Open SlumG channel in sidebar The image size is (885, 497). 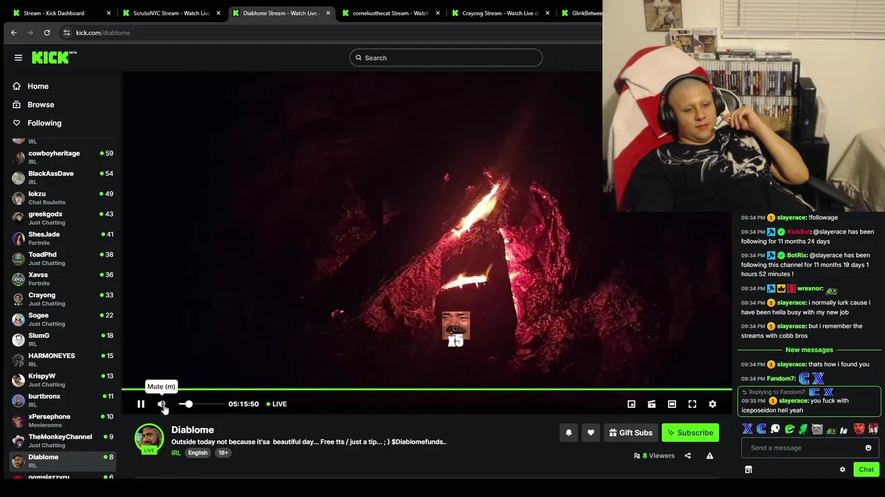click(x=62, y=339)
